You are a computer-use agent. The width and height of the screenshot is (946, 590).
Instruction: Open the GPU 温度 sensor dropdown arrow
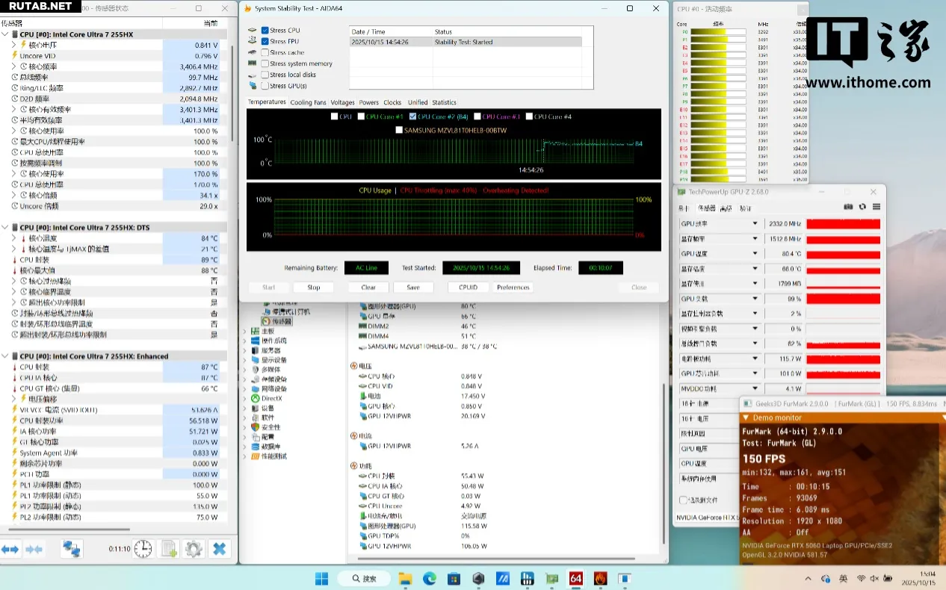click(754, 254)
